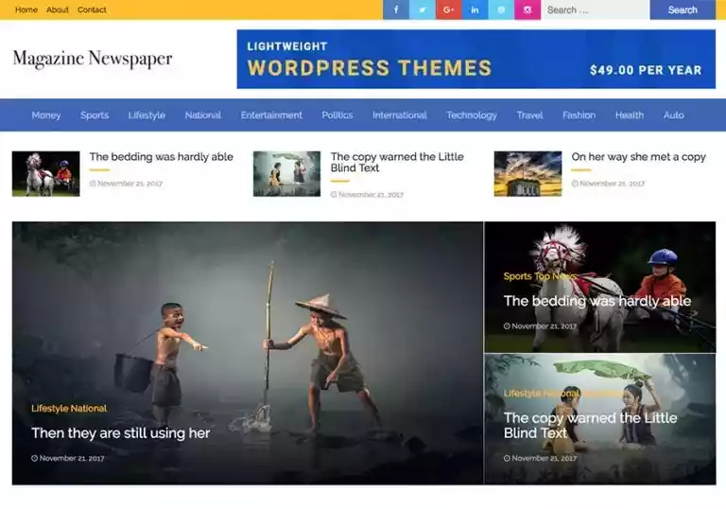Select the National menu item
This screenshot has height=509, width=726.
pos(203,115)
